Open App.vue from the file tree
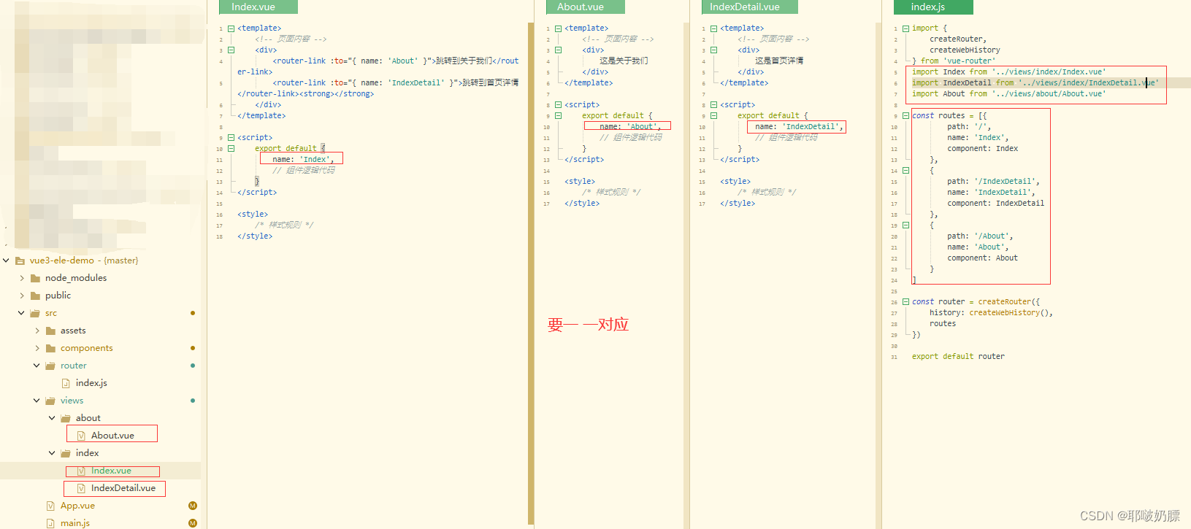This screenshot has height=529, width=1191. coord(77,506)
